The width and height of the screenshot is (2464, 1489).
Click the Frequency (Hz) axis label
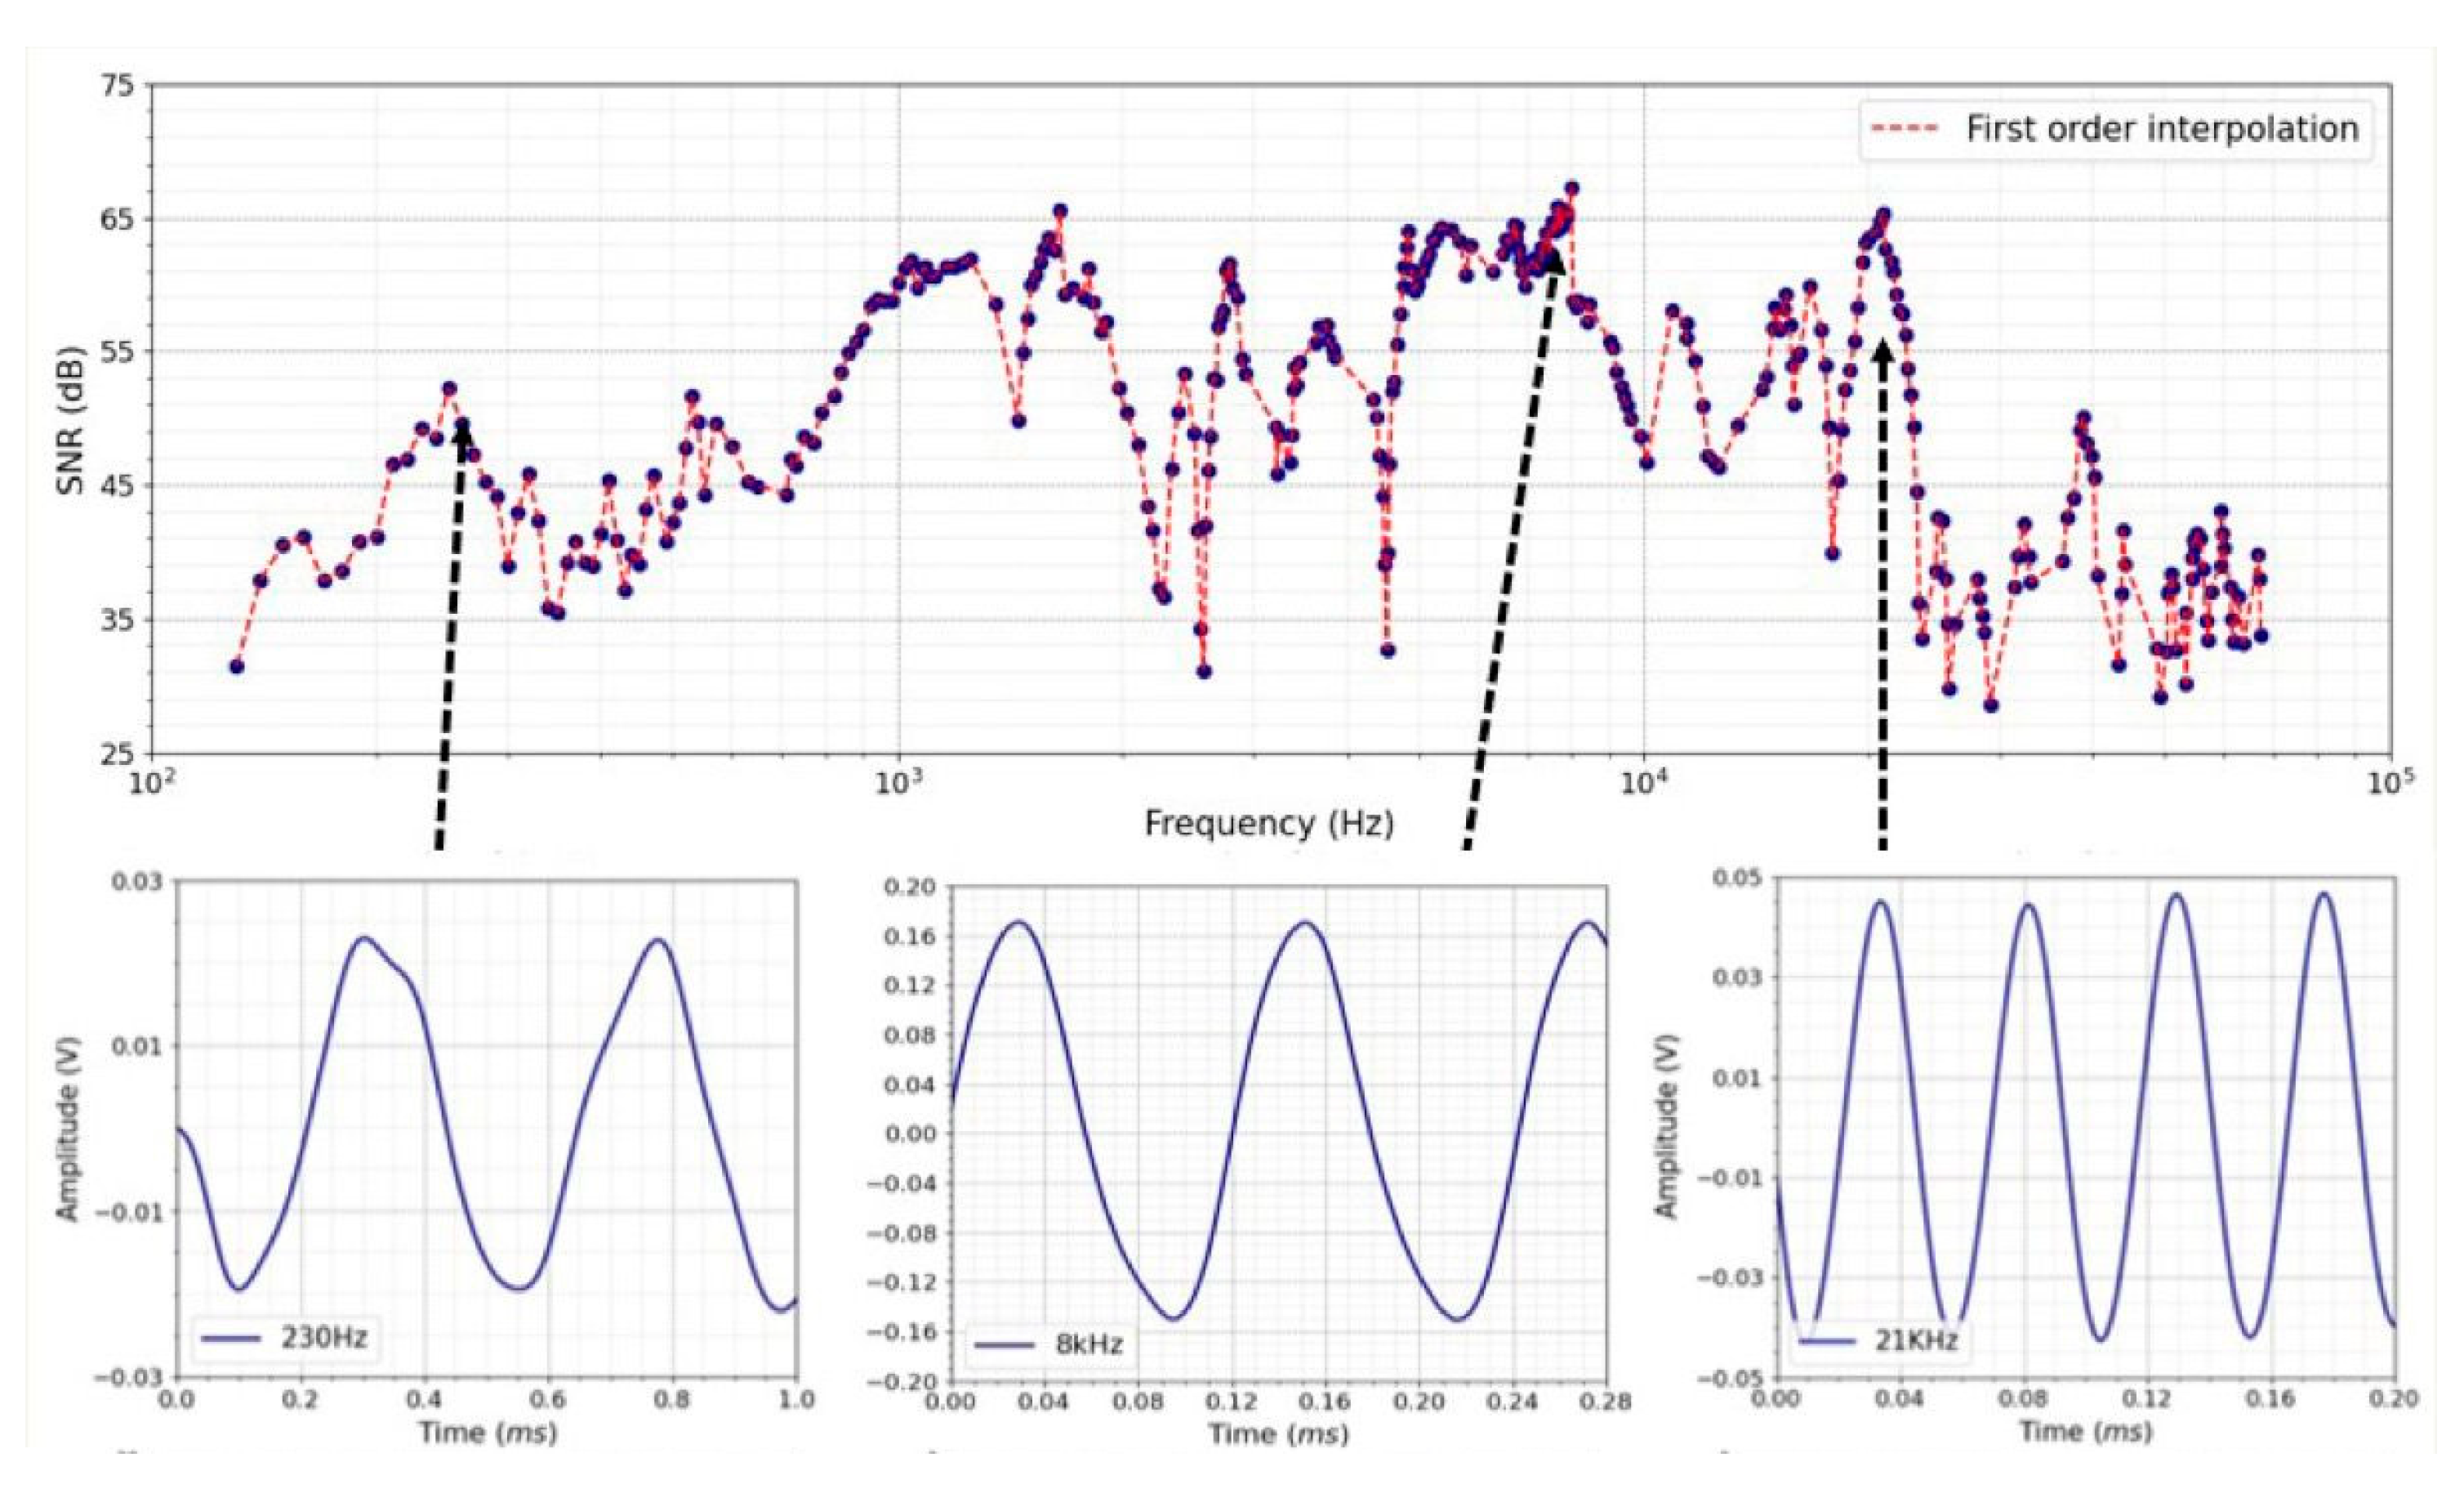pyautogui.click(x=1269, y=824)
